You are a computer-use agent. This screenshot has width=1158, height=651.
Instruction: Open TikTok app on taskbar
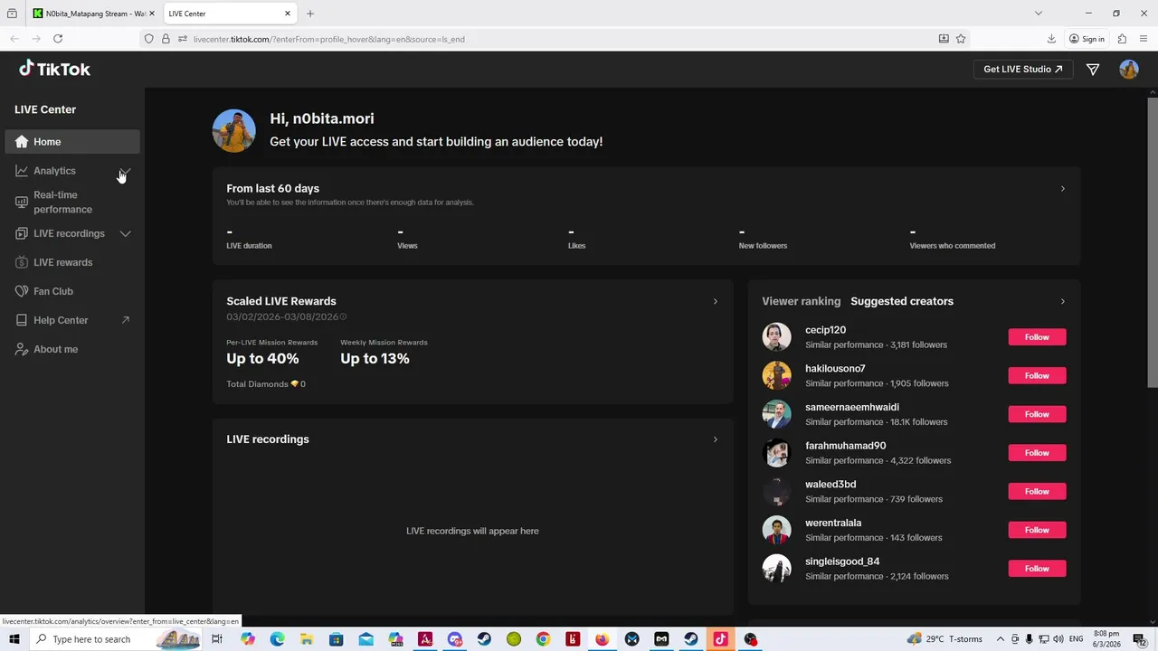(721, 639)
